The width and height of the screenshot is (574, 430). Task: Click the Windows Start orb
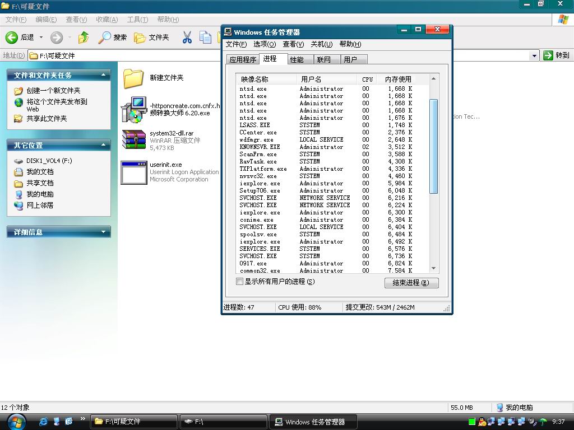pos(16,422)
